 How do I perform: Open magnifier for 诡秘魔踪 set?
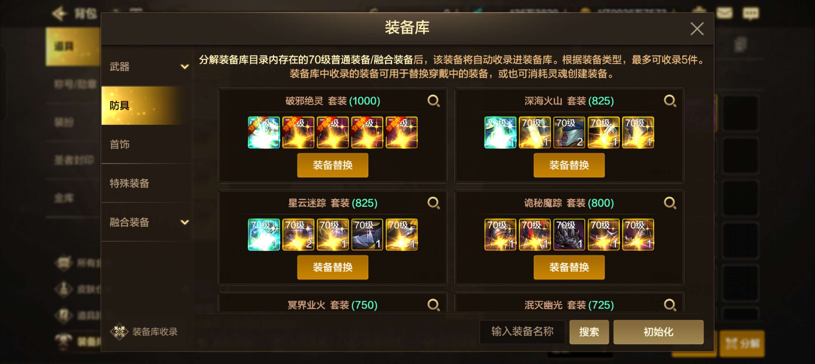tap(670, 203)
